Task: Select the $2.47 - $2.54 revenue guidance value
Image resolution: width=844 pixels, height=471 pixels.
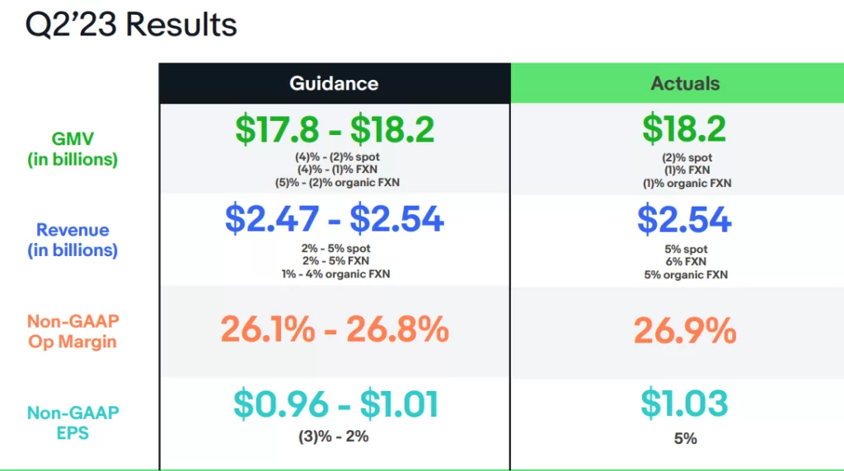Action: pyautogui.click(x=334, y=219)
